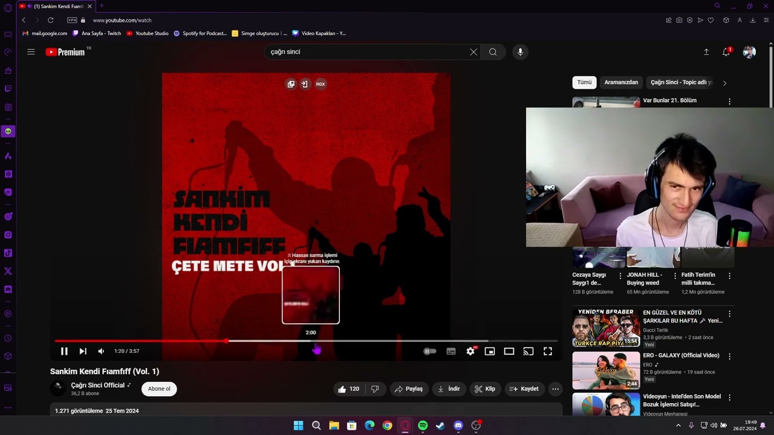Subscribe using the Abone ol button
This screenshot has width=774, height=435.
(159, 388)
